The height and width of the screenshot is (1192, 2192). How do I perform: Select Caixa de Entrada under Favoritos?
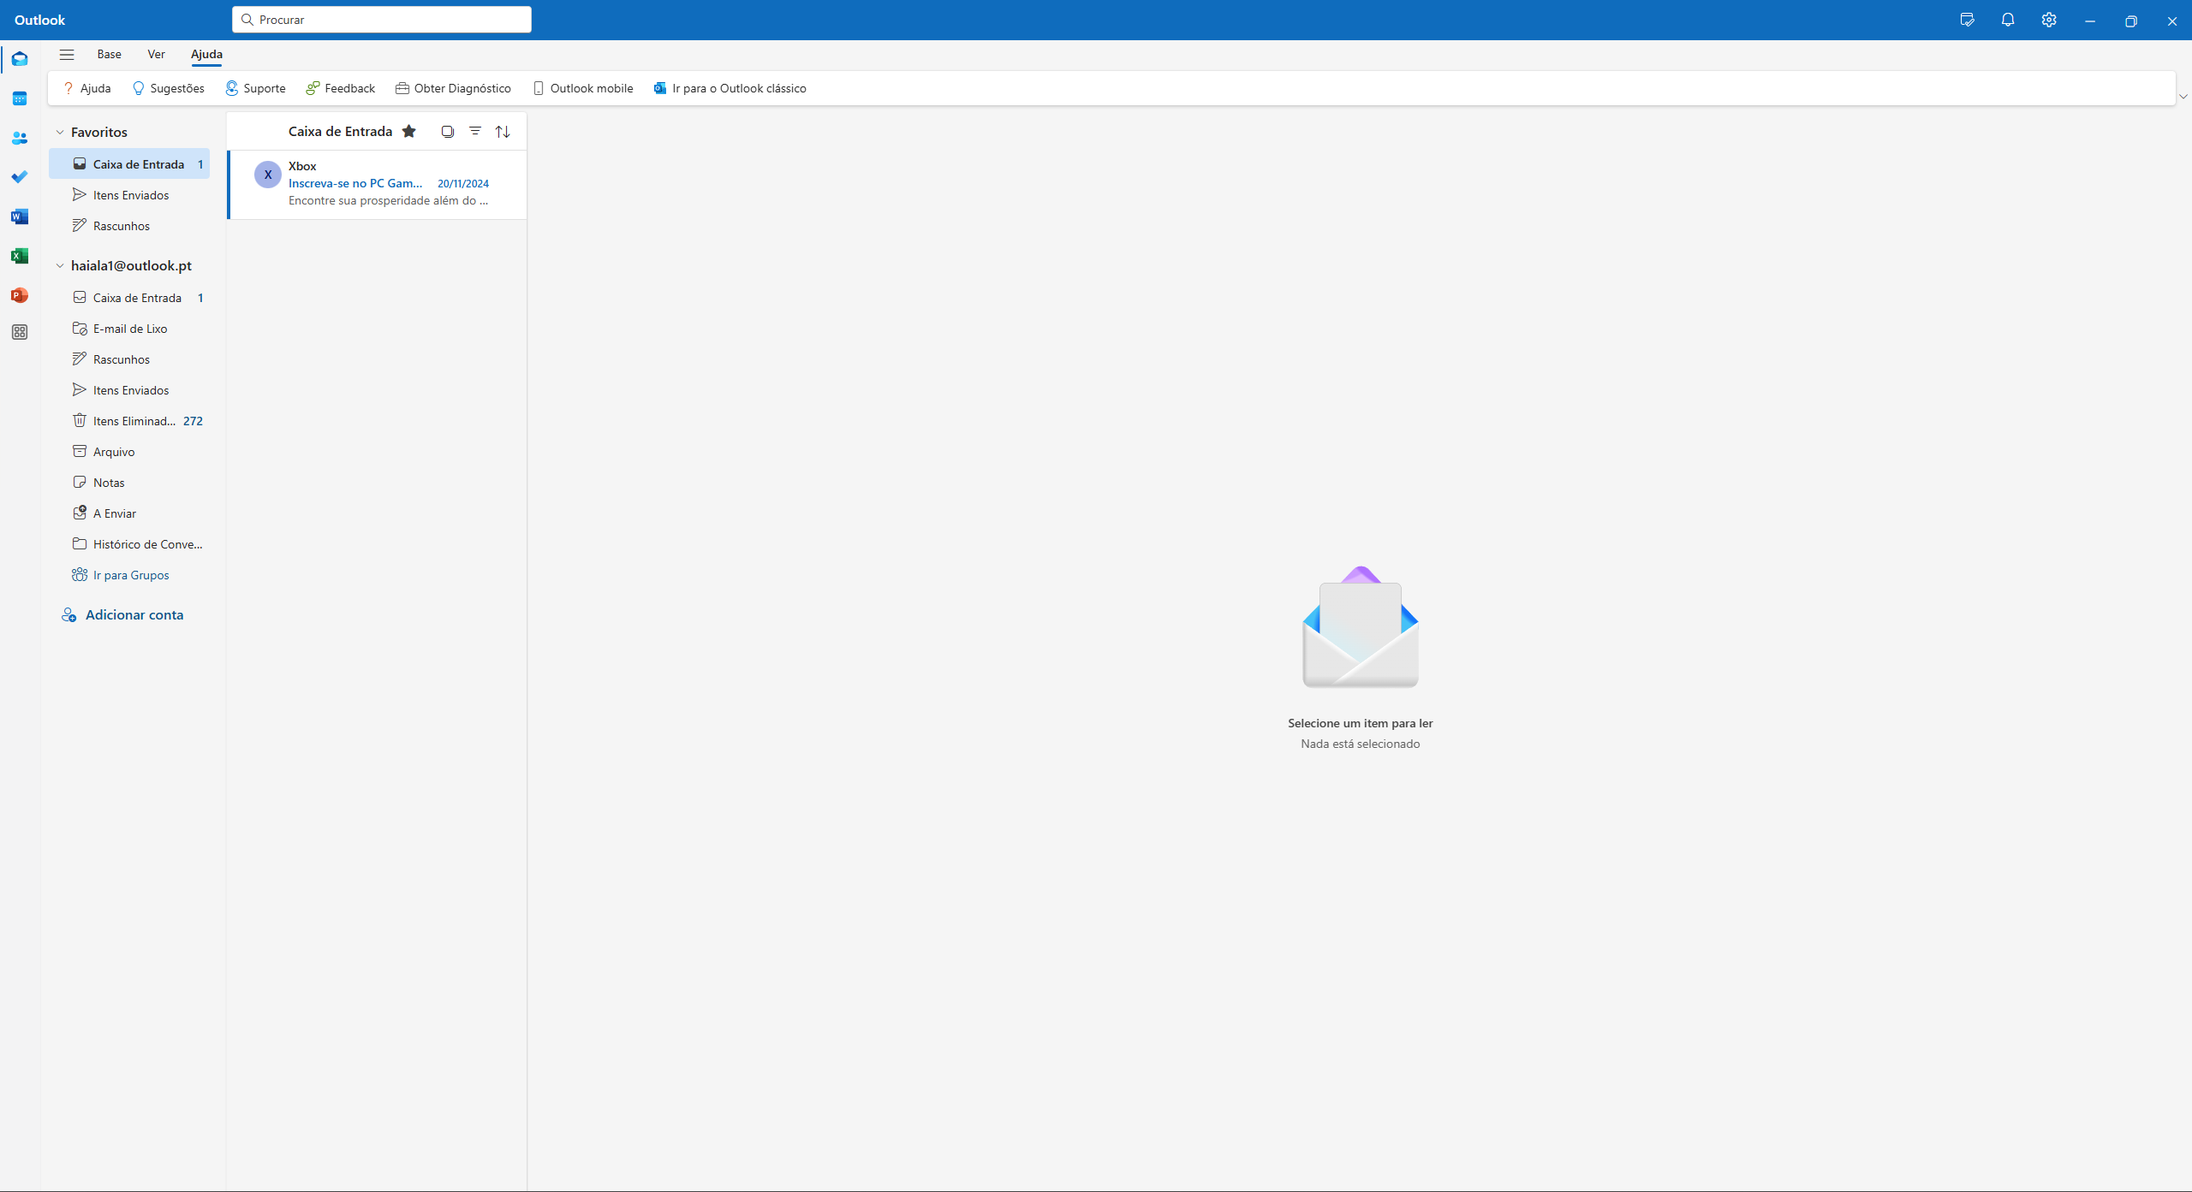click(129, 163)
